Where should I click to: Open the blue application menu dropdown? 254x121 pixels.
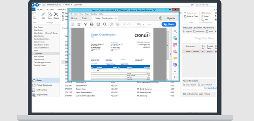(33, 9)
